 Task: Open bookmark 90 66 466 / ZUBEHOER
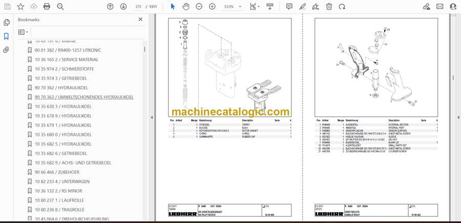point(57,172)
